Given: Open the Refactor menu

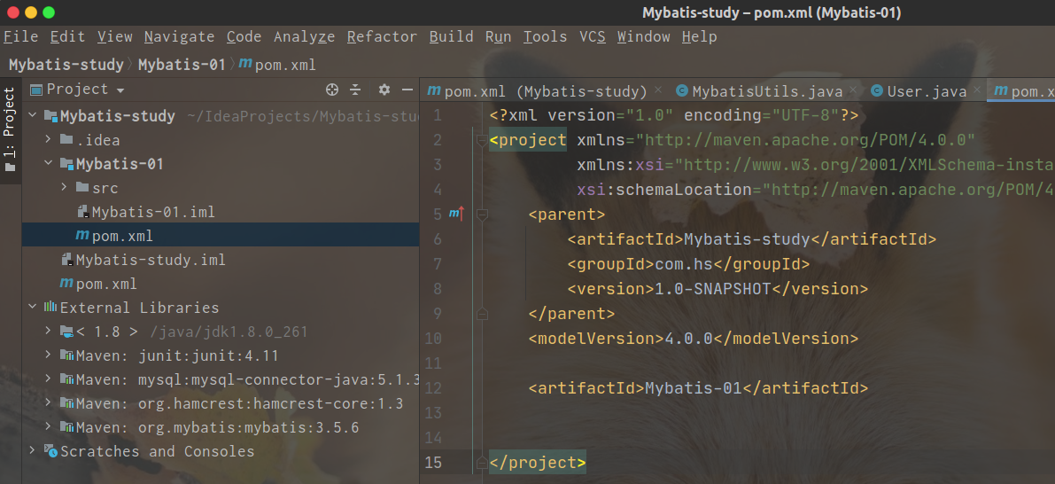Looking at the screenshot, I should click(x=382, y=36).
